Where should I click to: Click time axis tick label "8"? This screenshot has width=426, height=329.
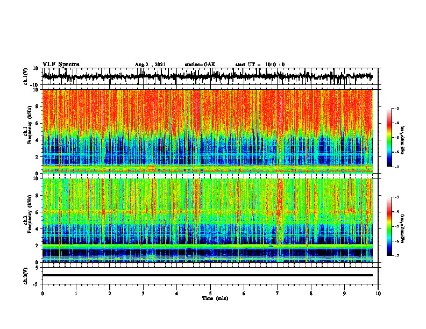pos(311,294)
